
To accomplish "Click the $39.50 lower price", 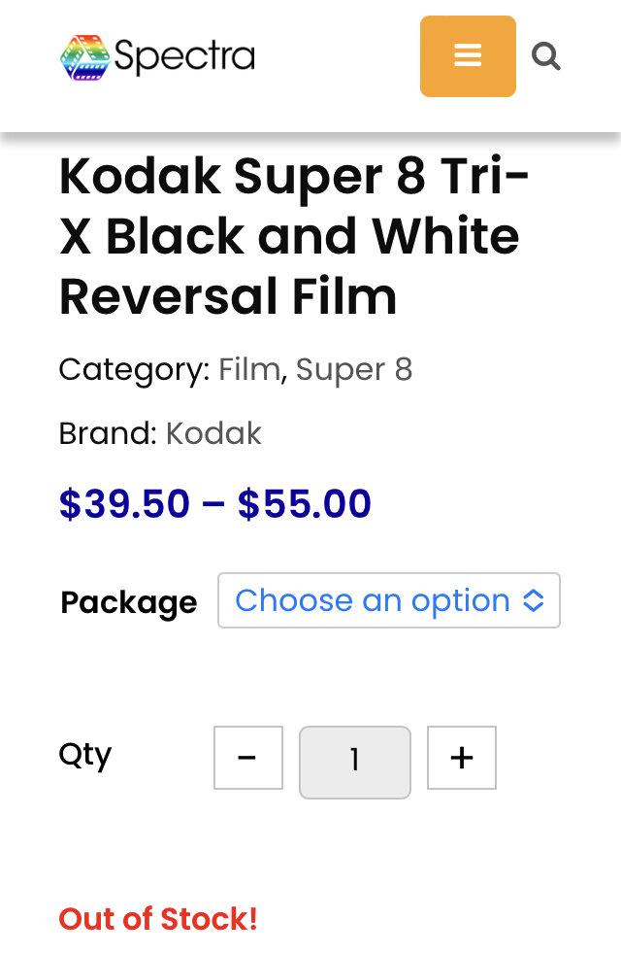I will (124, 503).
